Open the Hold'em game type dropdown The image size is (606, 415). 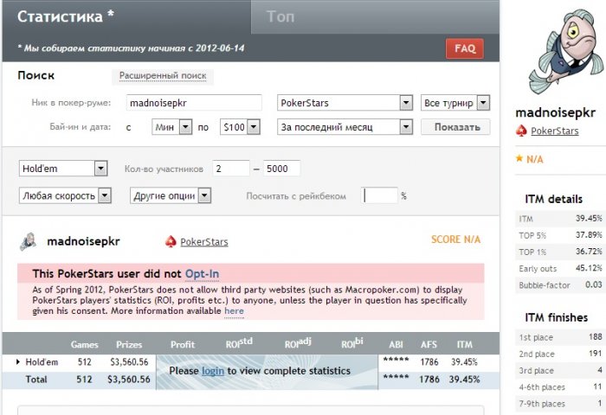pyautogui.click(x=63, y=169)
